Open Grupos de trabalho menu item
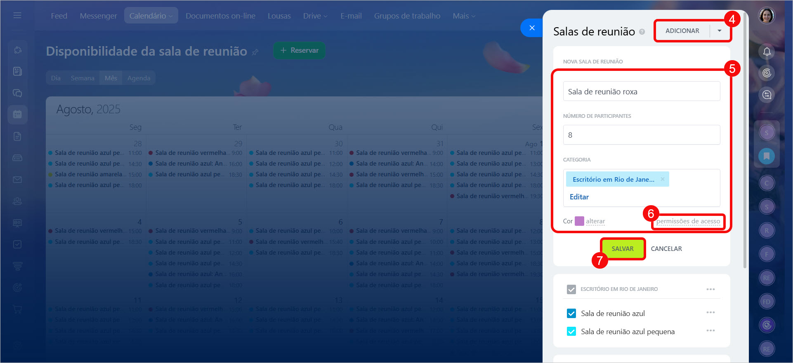Image resolution: width=793 pixels, height=363 pixels. [x=407, y=16]
